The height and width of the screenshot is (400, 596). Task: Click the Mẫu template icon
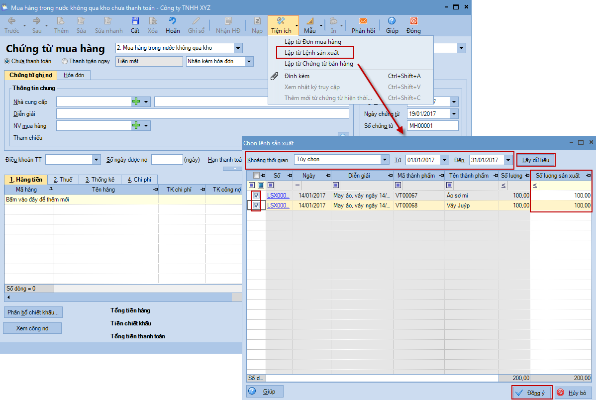pyautogui.click(x=310, y=21)
